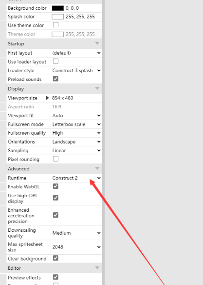The height and width of the screenshot is (285, 203).
Task: Change the Sampling dropdown from Linear
Action: coord(76,150)
